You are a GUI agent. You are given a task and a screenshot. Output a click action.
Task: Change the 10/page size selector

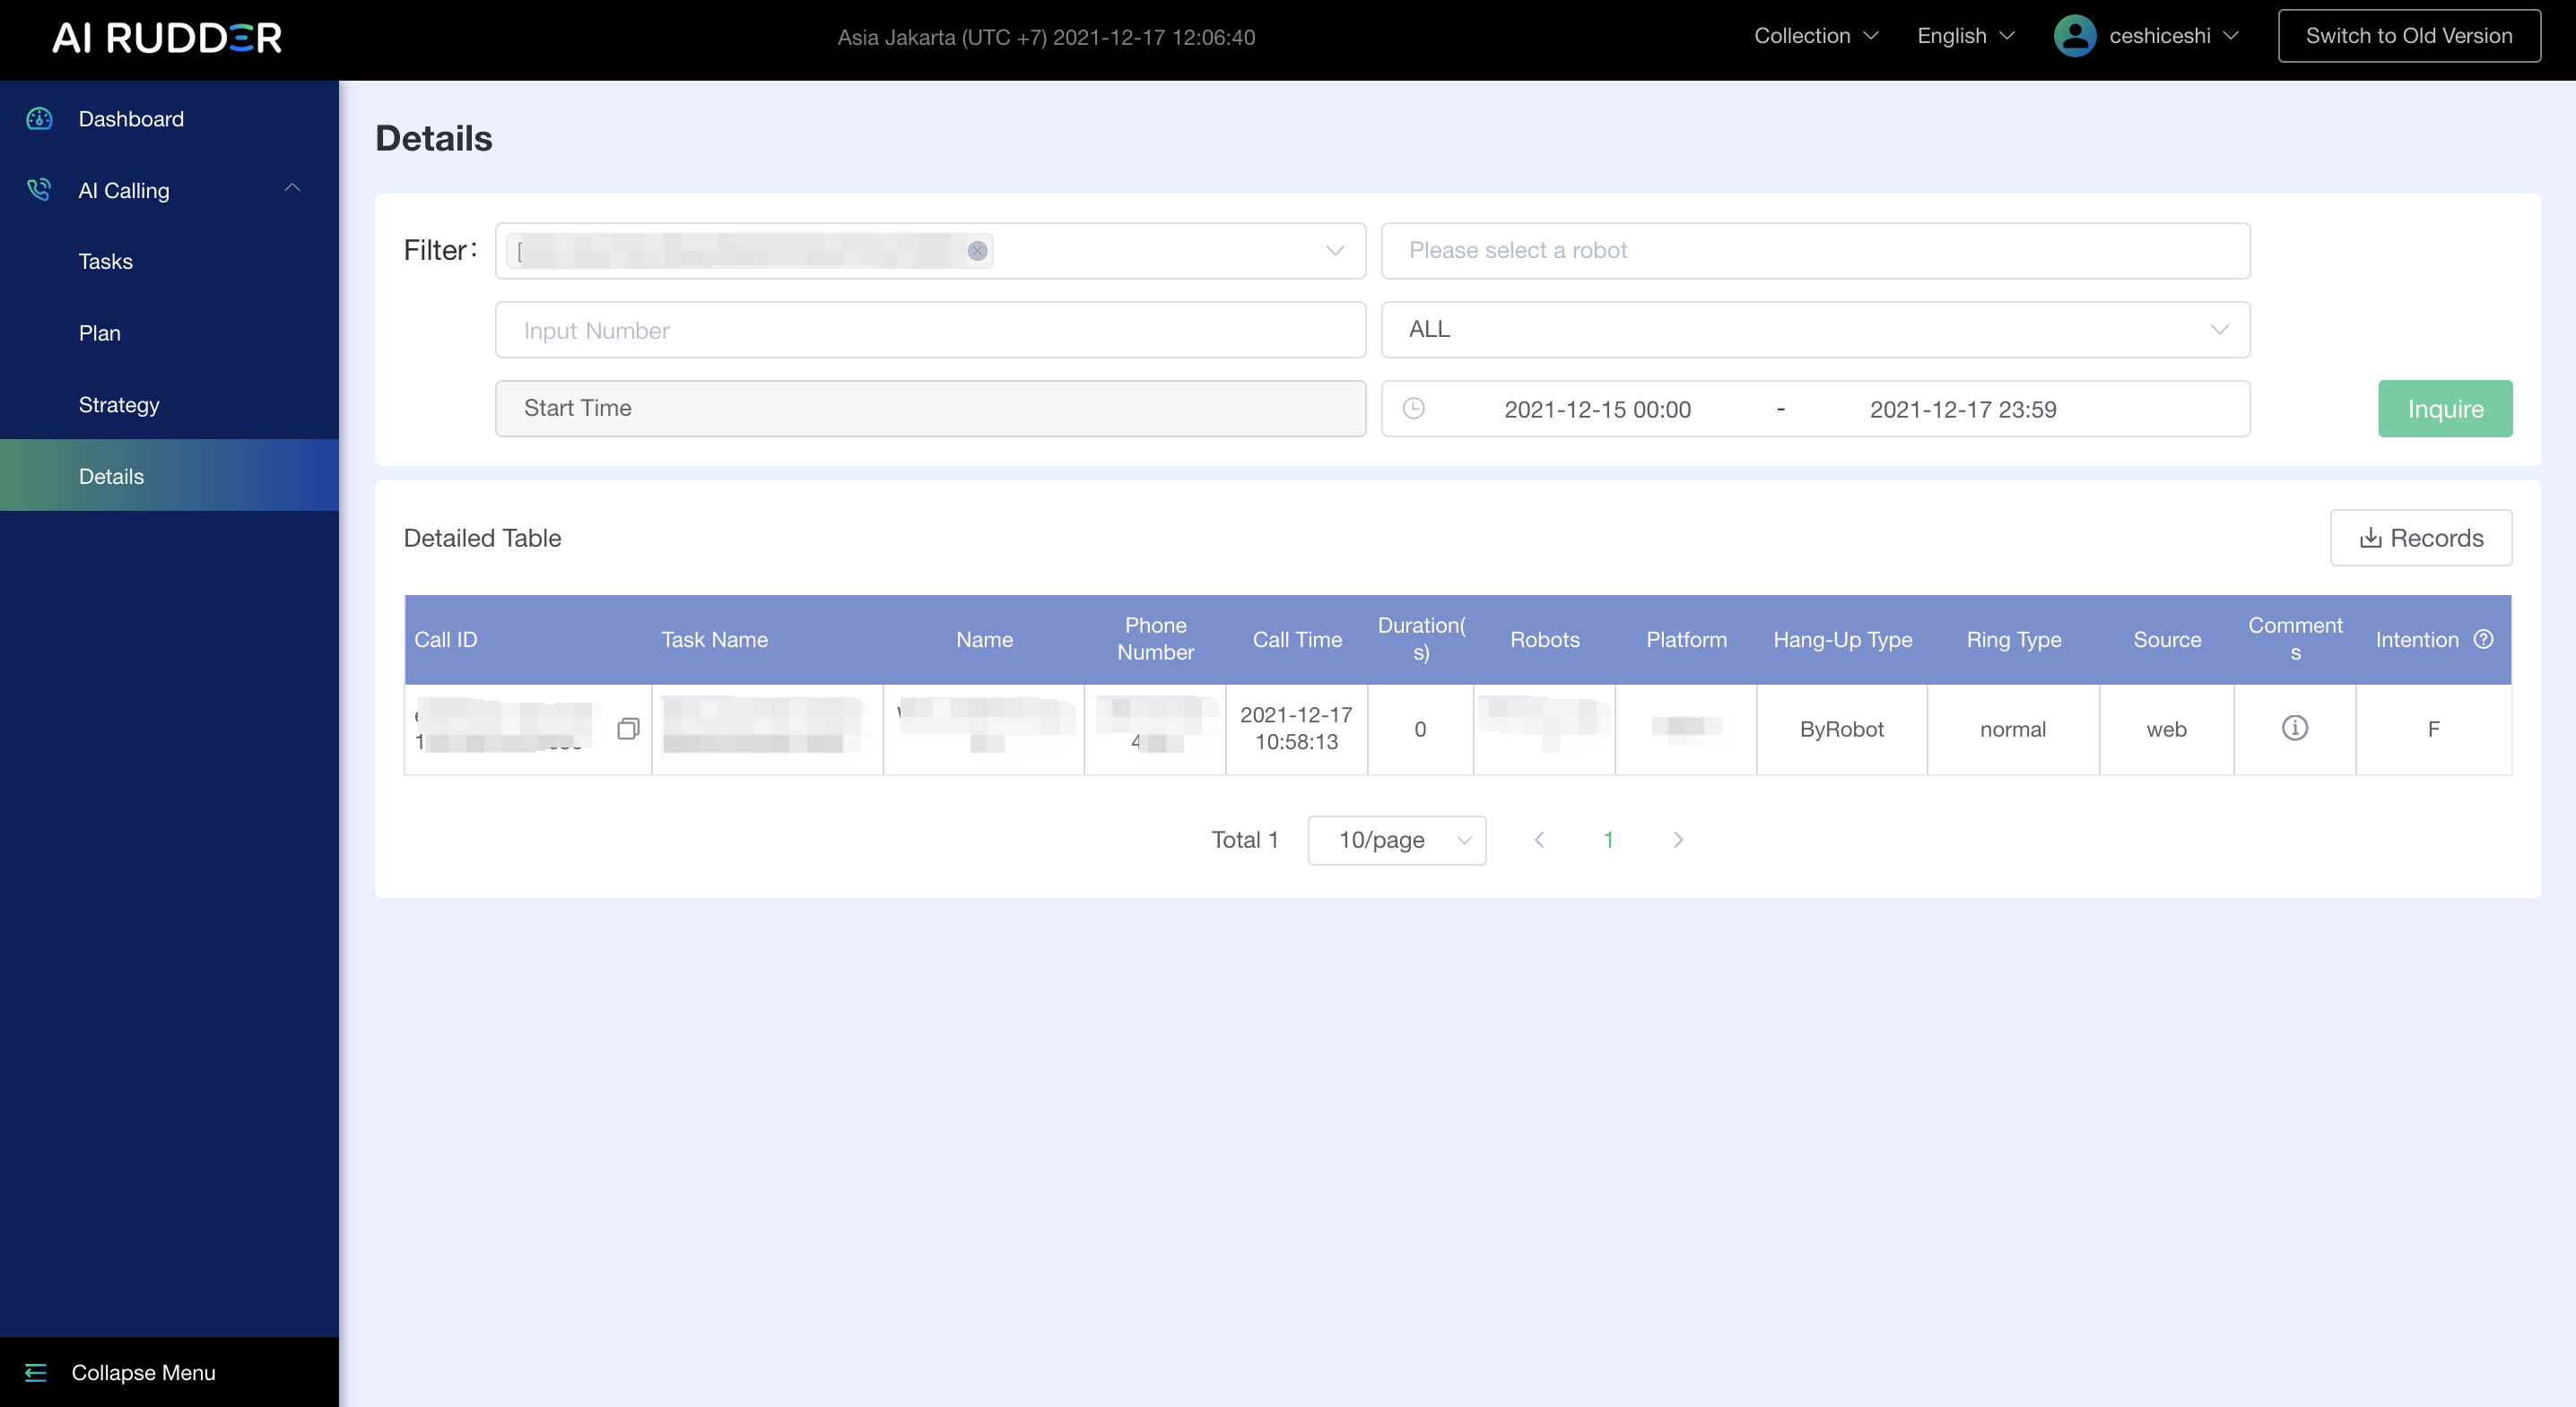tap(1396, 841)
